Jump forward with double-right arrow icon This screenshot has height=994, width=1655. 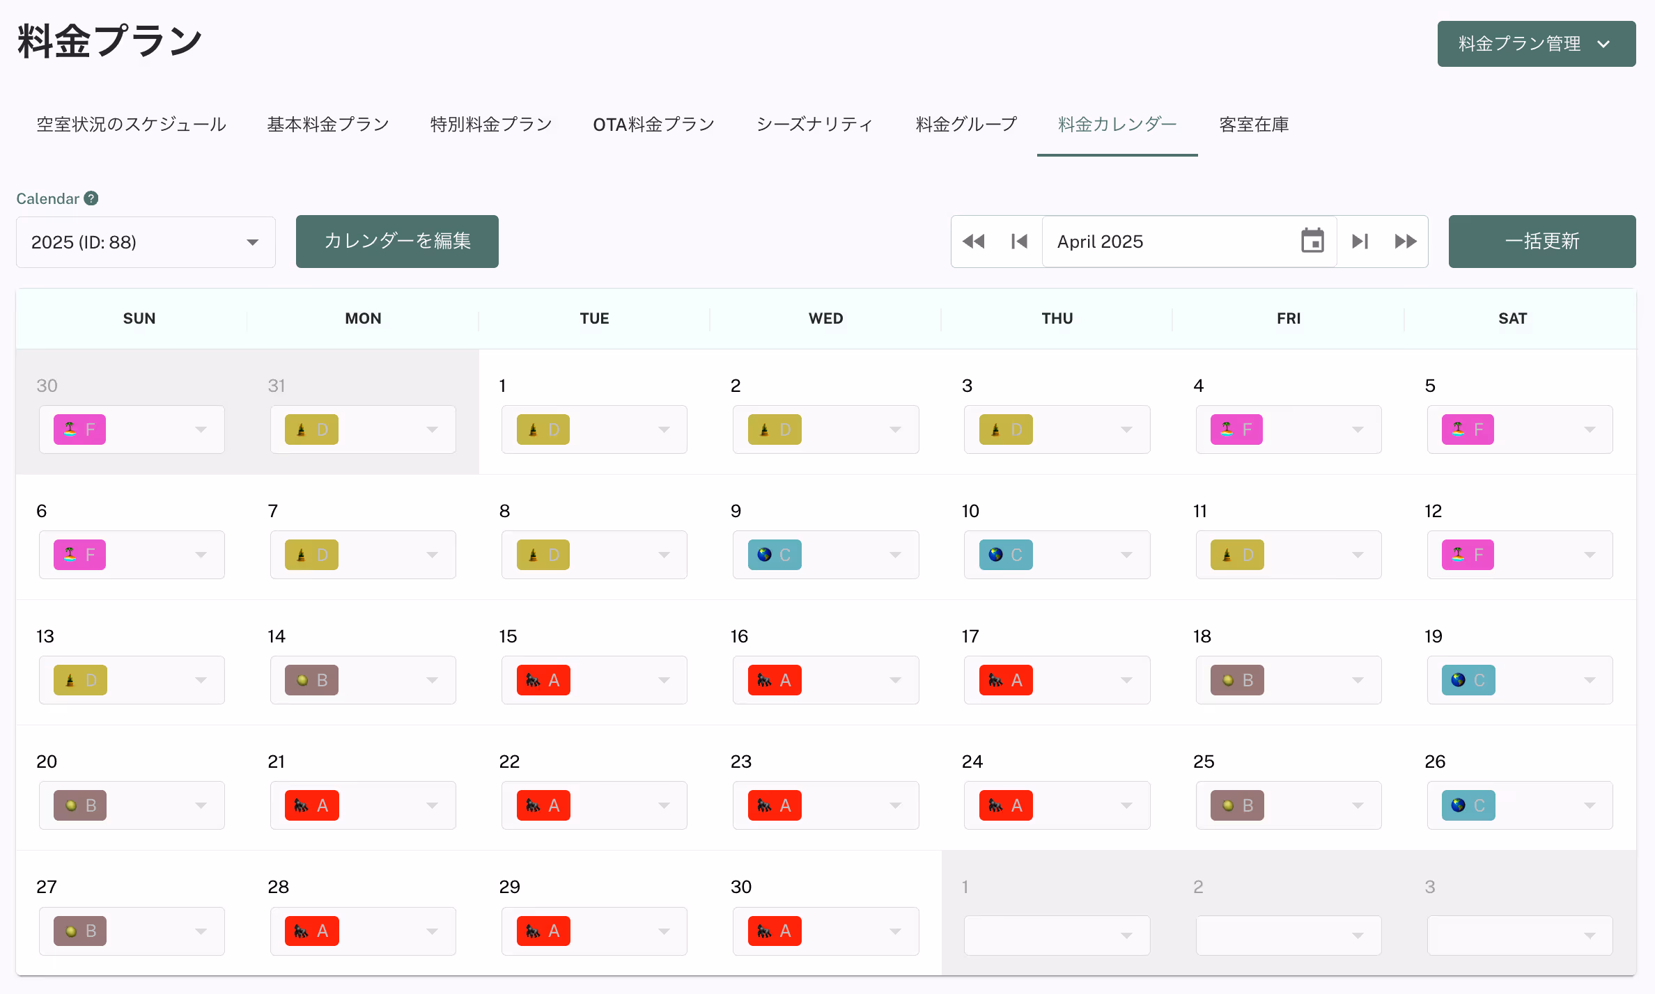pos(1406,242)
